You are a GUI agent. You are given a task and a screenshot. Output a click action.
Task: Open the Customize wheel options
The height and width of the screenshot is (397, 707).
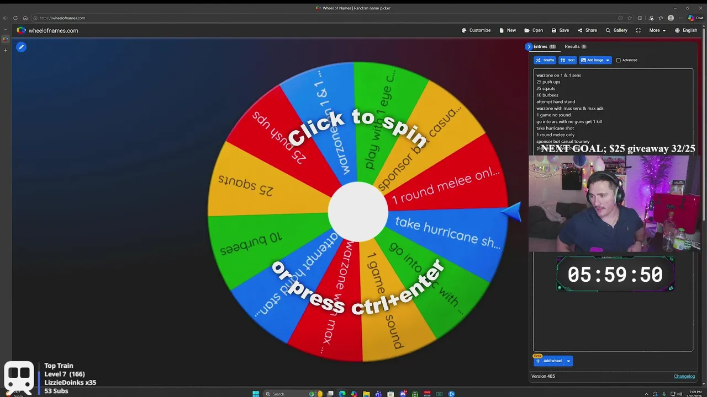(476, 30)
